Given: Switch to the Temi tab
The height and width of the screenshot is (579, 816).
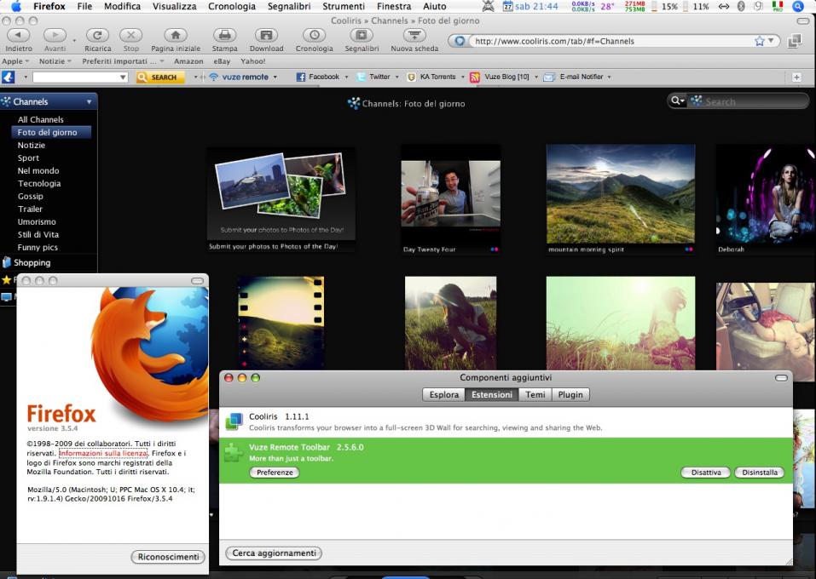Looking at the screenshot, I should click(535, 394).
